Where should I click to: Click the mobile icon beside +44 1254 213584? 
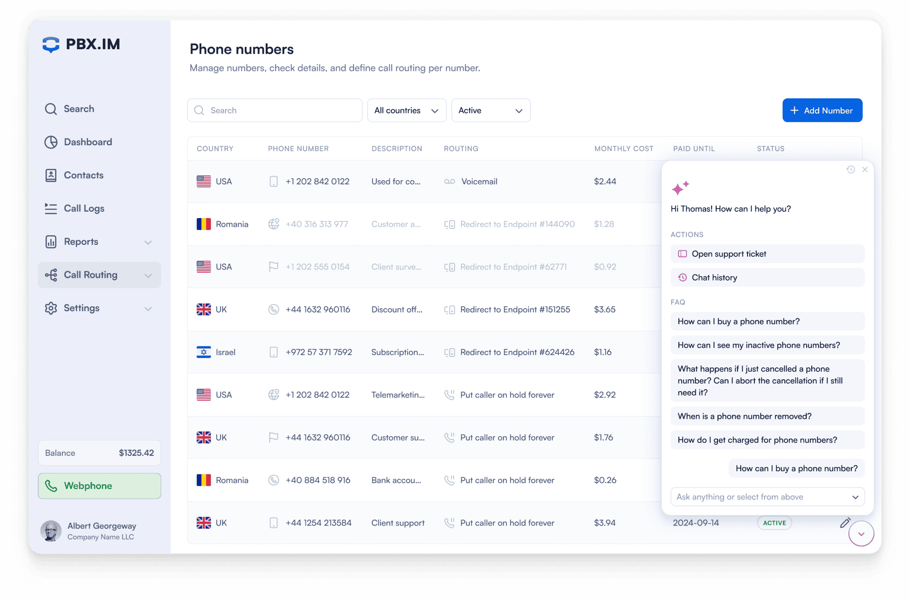(x=273, y=523)
